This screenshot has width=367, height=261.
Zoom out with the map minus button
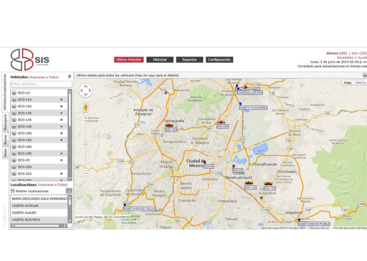(86, 171)
